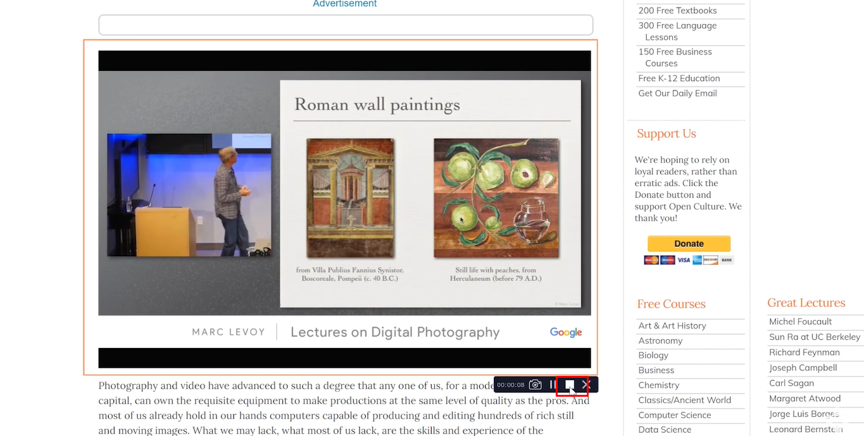Open Computer Science courses link
Screen dimensions: 864x436
(675, 415)
